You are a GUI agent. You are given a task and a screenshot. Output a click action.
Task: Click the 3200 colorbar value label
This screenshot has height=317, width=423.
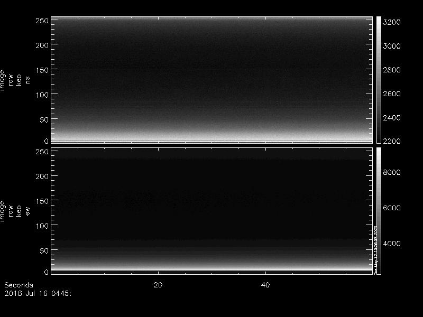[x=392, y=22]
